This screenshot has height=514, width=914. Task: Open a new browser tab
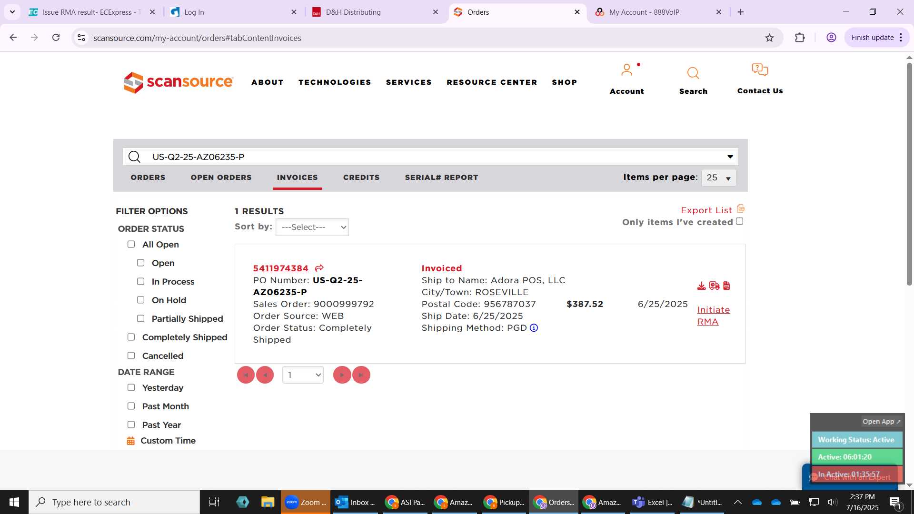click(741, 12)
